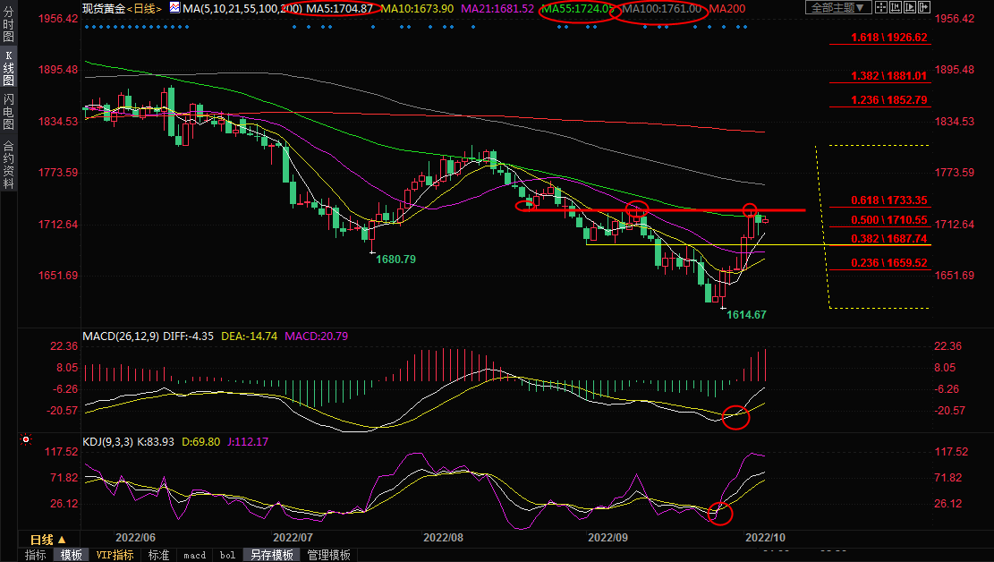Expand the 日线 period selector
This screenshot has height=562, width=994.
[x=47, y=540]
